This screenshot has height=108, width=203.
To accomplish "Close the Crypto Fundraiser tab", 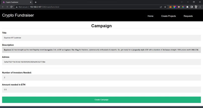I will pyautogui.click(x=31, y=2).
